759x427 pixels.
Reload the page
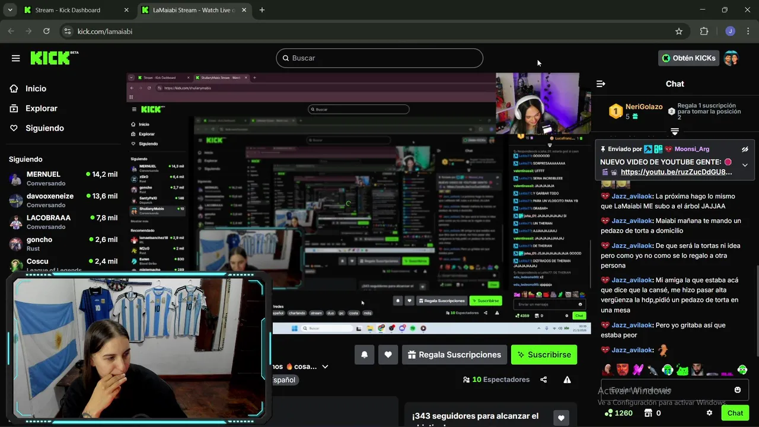(x=46, y=31)
